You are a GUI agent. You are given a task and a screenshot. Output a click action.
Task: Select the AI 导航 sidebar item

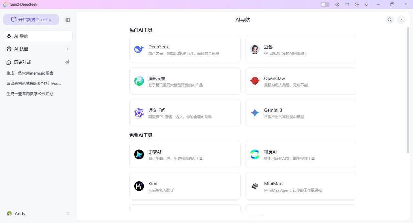point(38,36)
